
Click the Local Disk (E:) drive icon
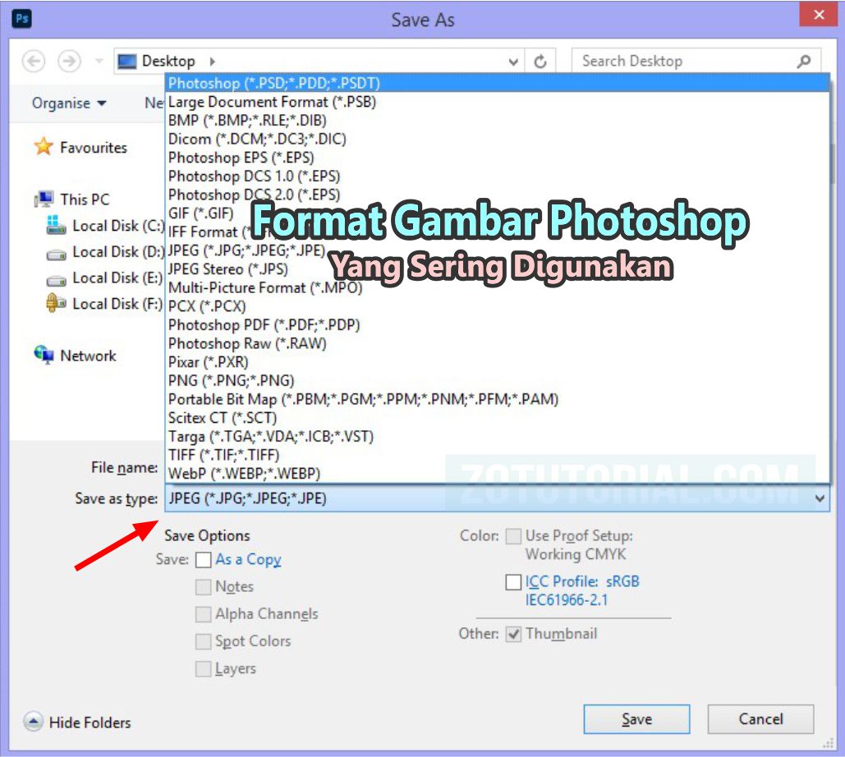coord(56,280)
